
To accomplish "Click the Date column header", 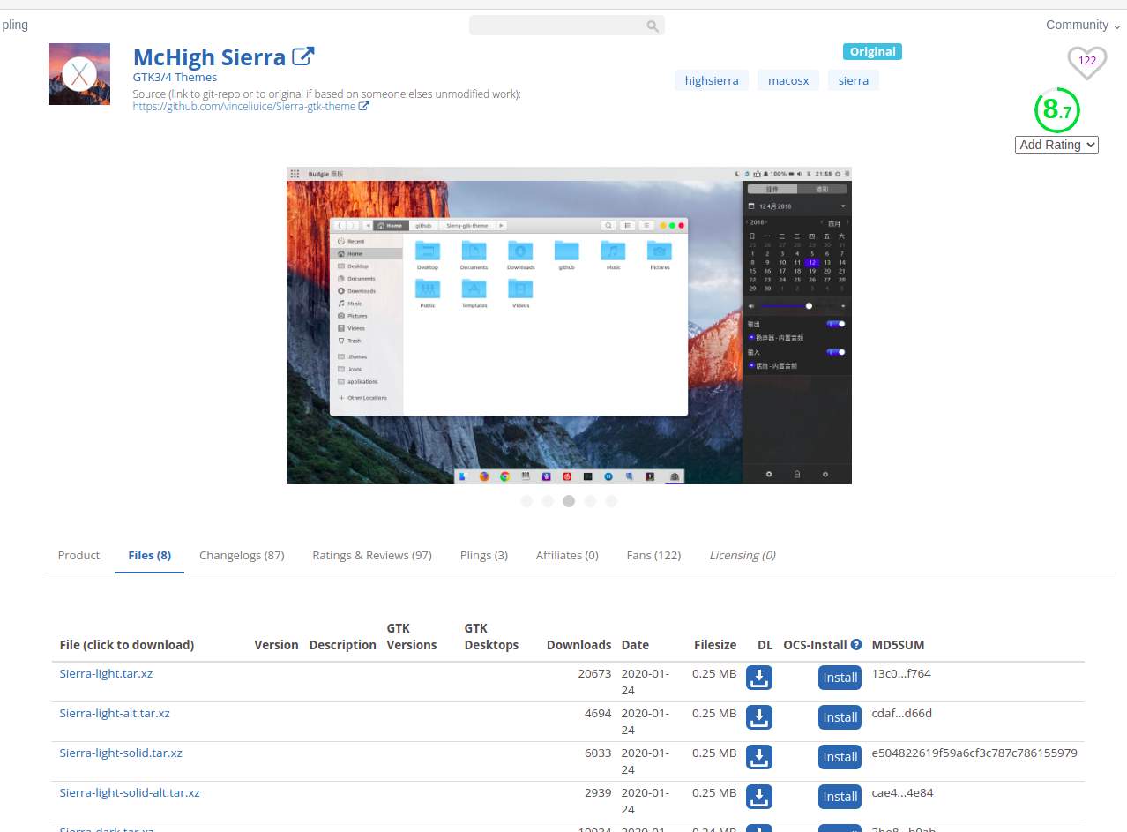I will pyautogui.click(x=635, y=645).
